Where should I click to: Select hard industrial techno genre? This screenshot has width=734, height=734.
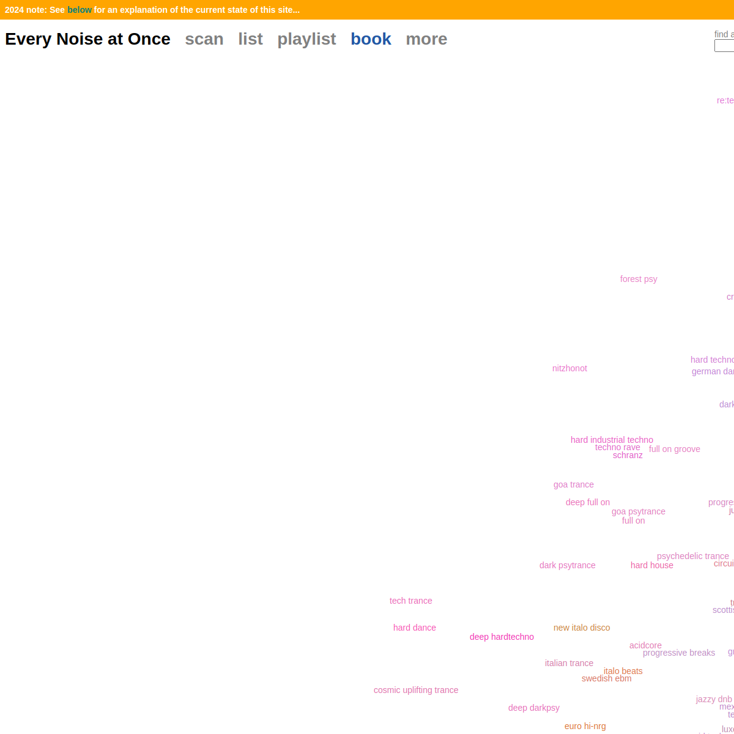pos(611,439)
